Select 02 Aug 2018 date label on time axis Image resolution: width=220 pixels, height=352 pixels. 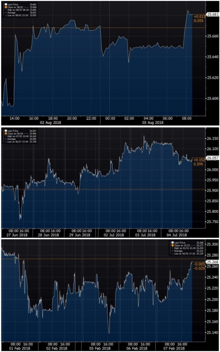tap(53, 123)
